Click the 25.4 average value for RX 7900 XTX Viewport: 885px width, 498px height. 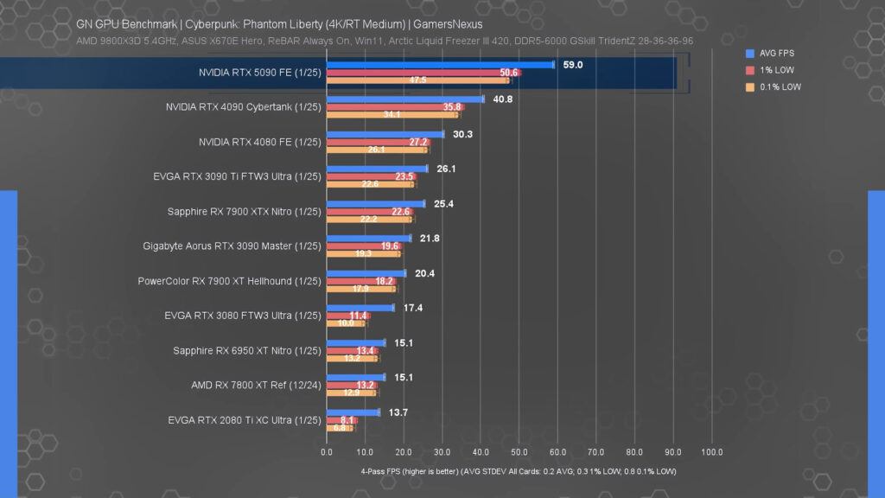click(x=443, y=204)
